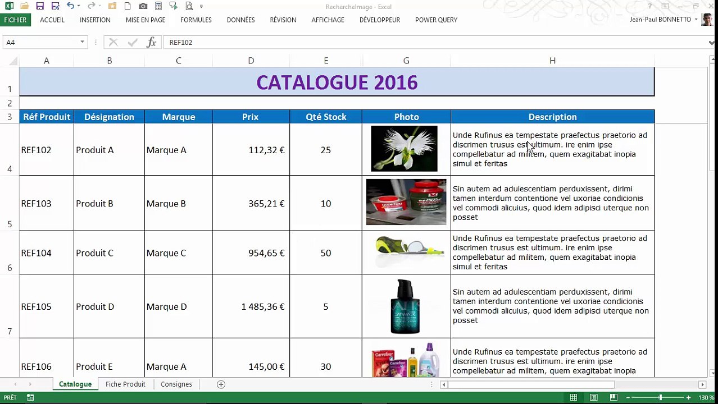Open the redo history dropdown arrow

[x=99, y=7]
